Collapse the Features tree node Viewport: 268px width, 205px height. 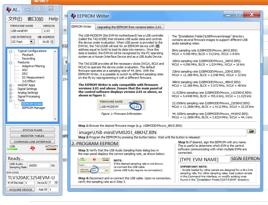(x=11, y=63)
